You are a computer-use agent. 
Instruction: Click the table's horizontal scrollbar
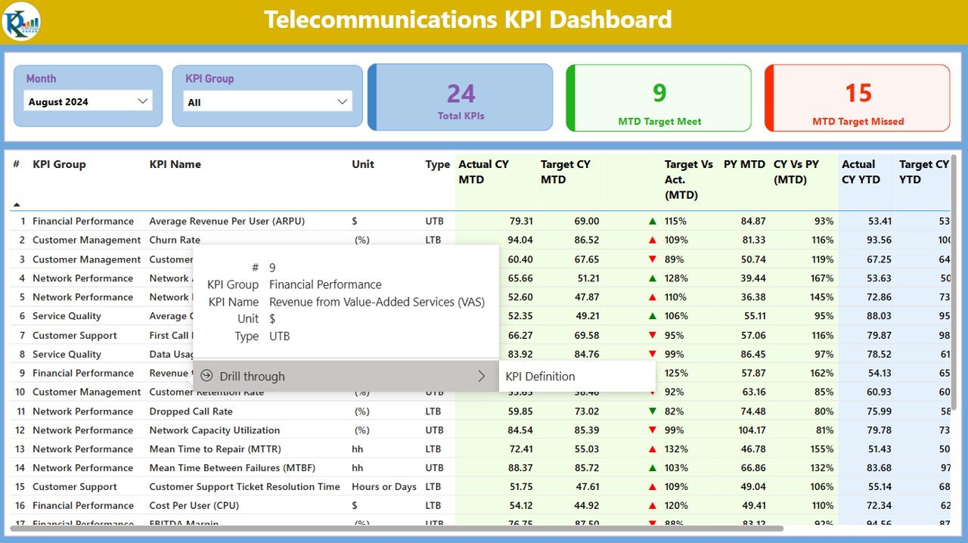396,528
